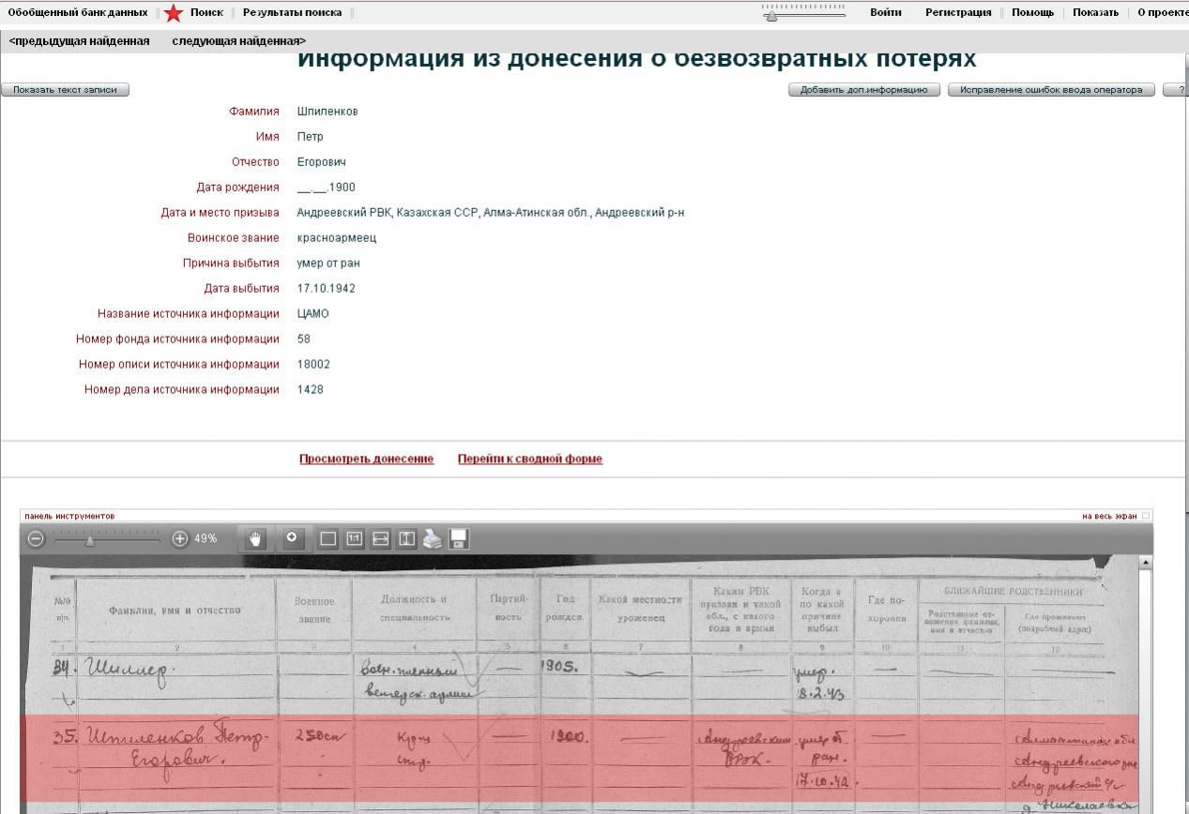Click the fit whole page icon

click(328, 539)
